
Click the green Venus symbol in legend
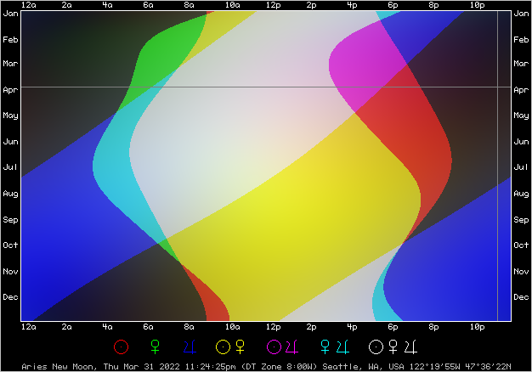155,347
